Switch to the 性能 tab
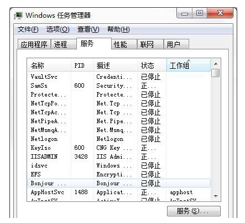 (124, 44)
